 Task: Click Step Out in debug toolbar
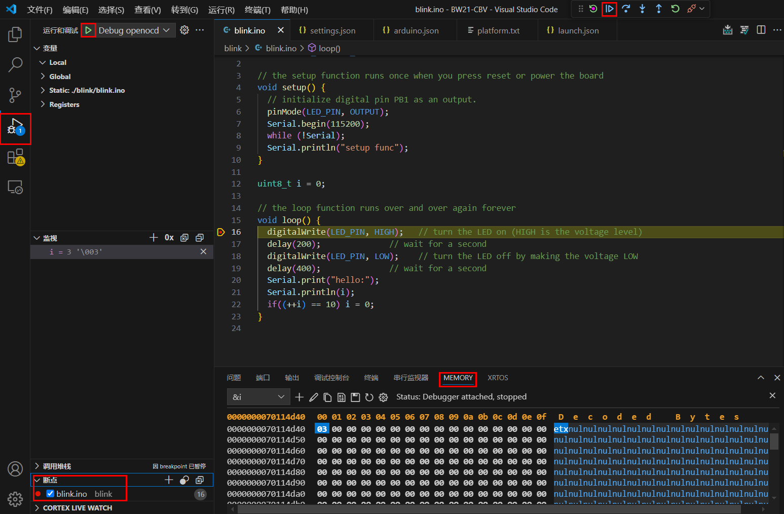(658, 9)
